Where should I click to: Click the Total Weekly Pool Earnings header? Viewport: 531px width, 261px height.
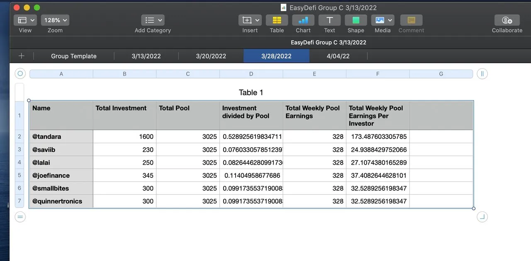pyautogui.click(x=314, y=115)
